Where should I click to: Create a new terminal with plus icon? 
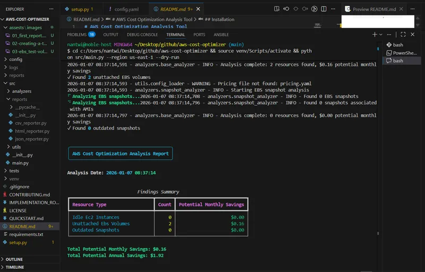[x=375, y=35]
